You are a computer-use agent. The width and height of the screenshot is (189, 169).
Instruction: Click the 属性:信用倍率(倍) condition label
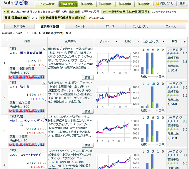click(17, 18)
